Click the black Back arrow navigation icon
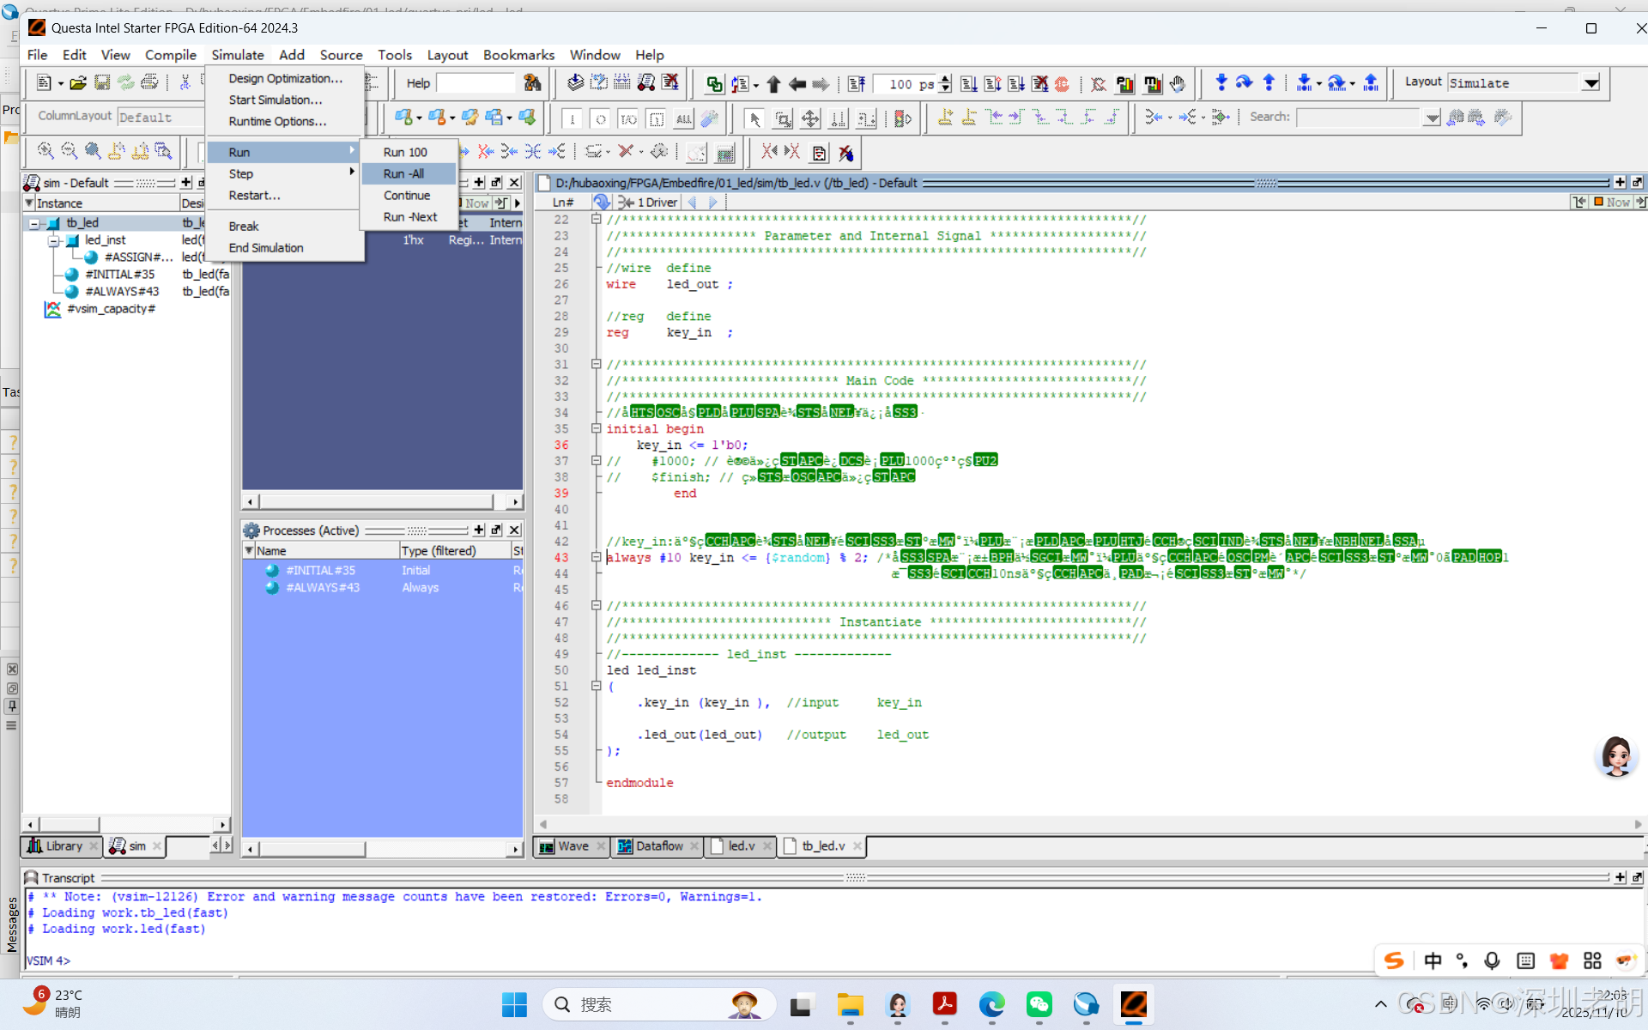The width and height of the screenshot is (1648, 1030). click(797, 84)
